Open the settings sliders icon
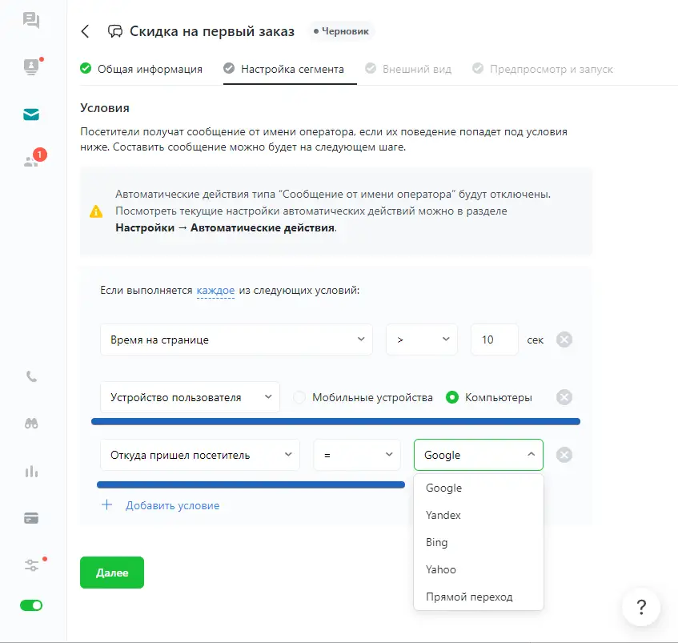This screenshot has height=643, width=678. tap(31, 565)
